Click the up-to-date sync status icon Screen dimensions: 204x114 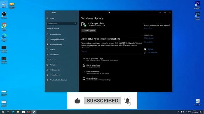[84, 24]
